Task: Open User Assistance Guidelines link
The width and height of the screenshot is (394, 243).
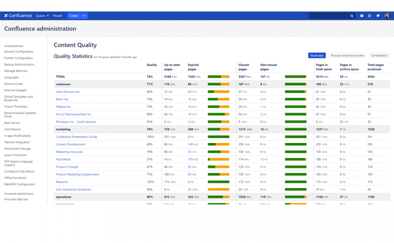Action: [73, 190]
